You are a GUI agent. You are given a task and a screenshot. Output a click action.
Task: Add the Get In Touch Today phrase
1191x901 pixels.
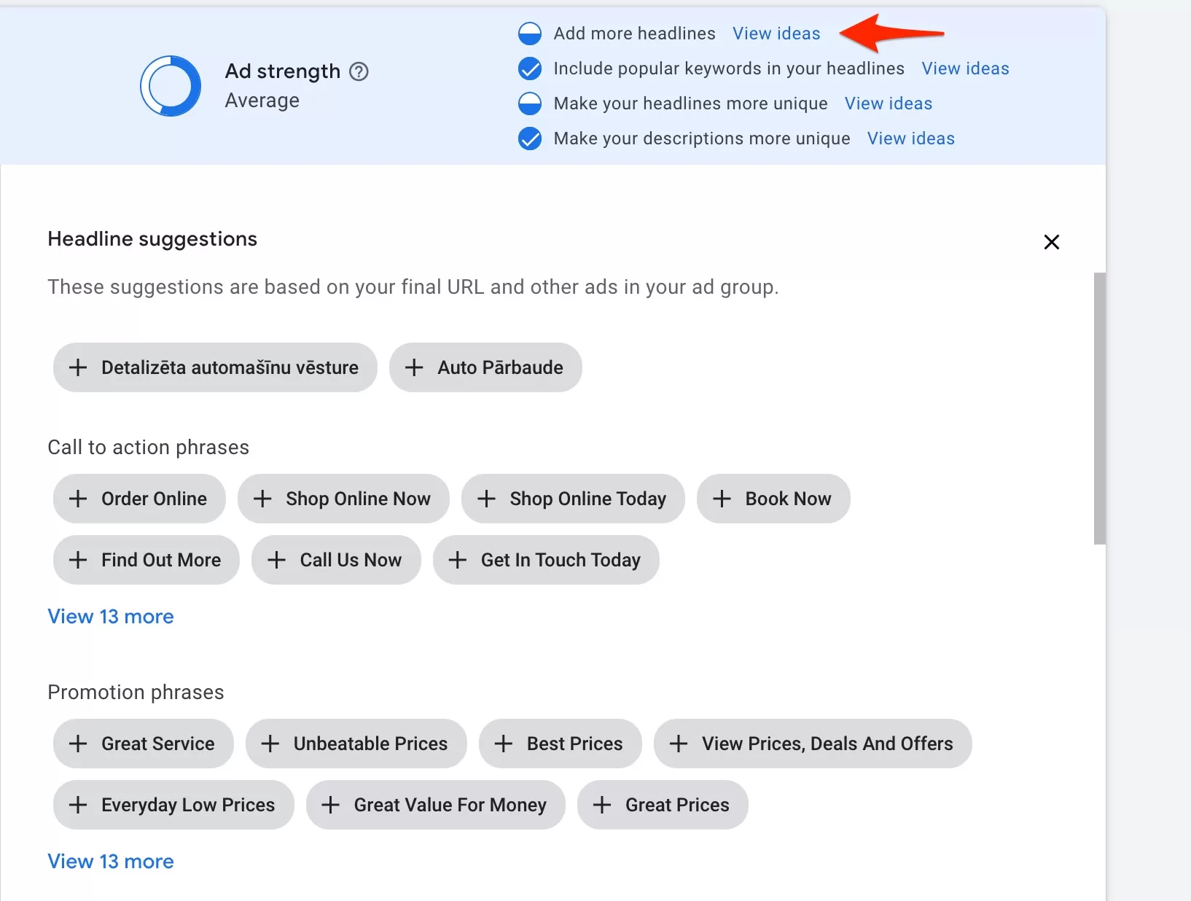click(546, 560)
